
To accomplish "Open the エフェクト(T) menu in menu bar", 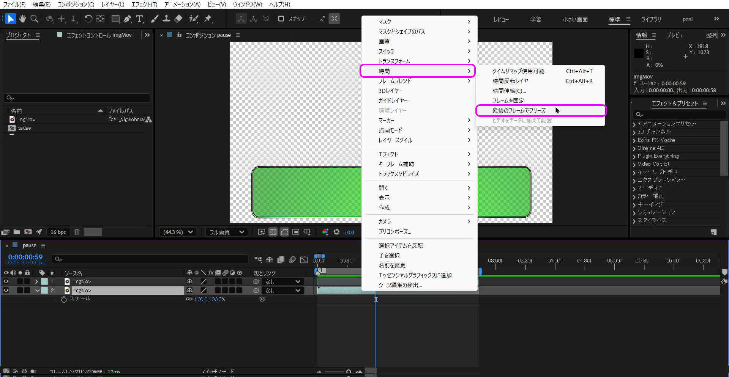I will (144, 4).
